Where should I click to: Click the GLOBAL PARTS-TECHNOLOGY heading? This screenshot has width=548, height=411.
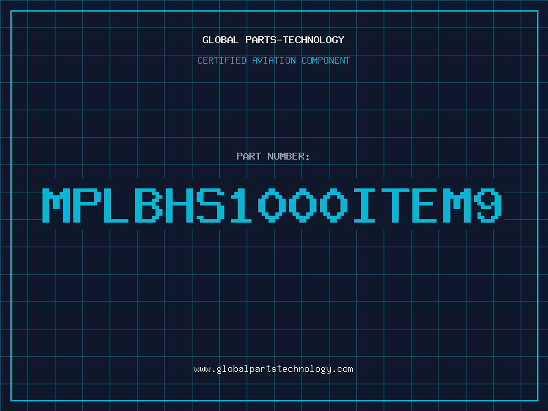pyautogui.click(x=273, y=40)
